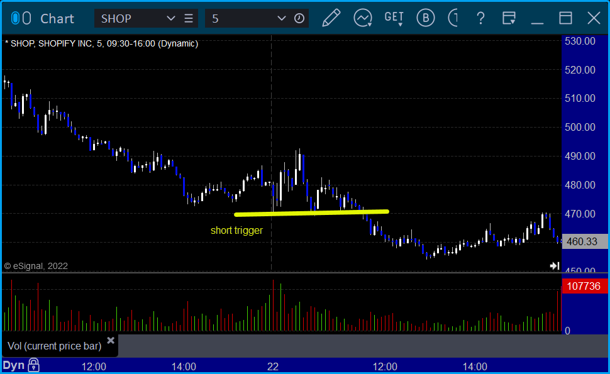The height and width of the screenshot is (374, 610).
Task: Select the Vol (current price bar) tab
Action: click(x=55, y=346)
